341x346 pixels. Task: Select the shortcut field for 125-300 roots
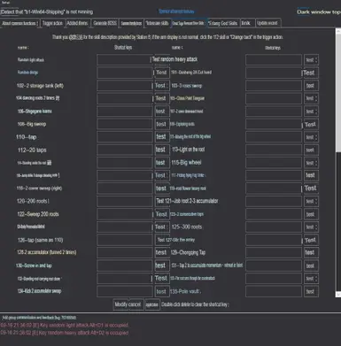coord(274,227)
